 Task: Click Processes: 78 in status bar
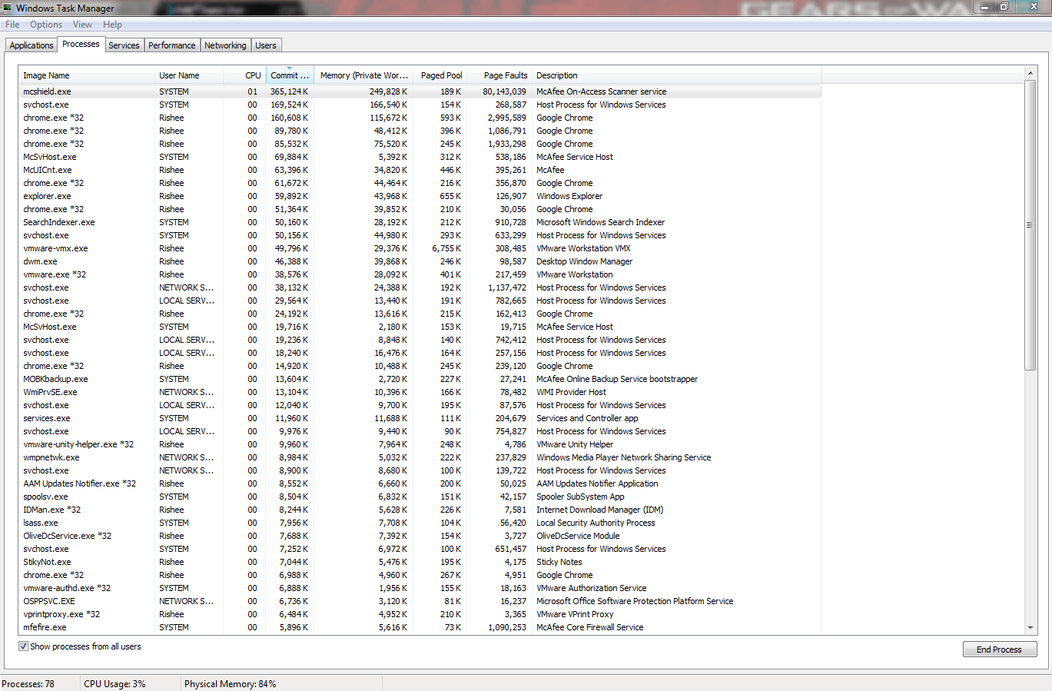pos(28,683)
